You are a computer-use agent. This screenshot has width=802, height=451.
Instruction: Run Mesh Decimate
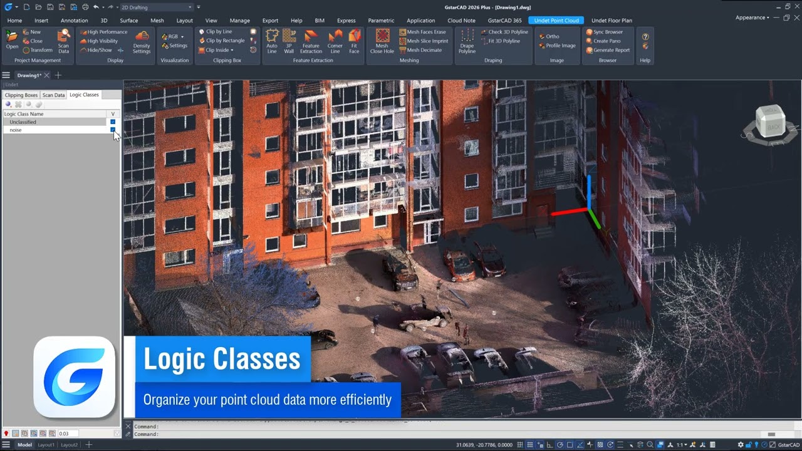[x=420, y=50]
